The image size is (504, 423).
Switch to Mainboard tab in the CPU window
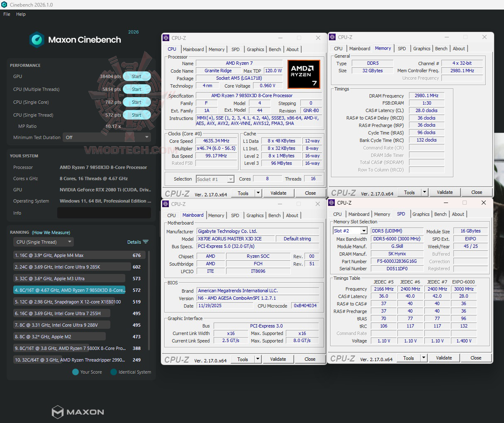pos(193,49)
